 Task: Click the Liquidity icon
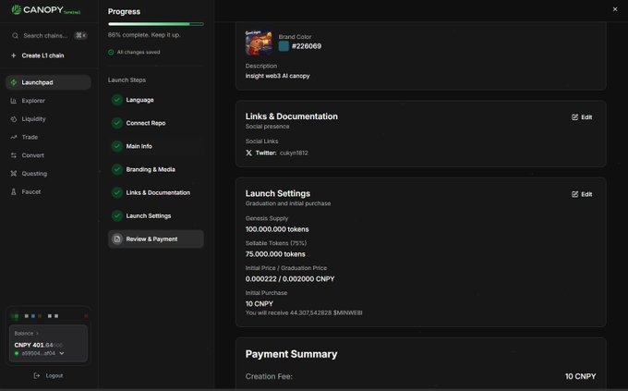tap(13, 119)
